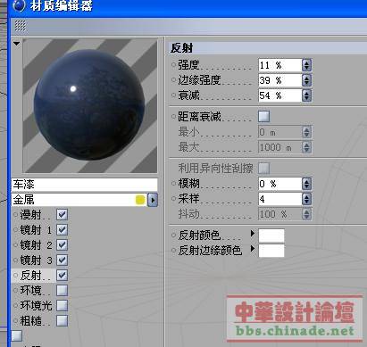Screen dimensions: 367x347
Task: Select the 反射 channel label
Action: click(31, 276)
